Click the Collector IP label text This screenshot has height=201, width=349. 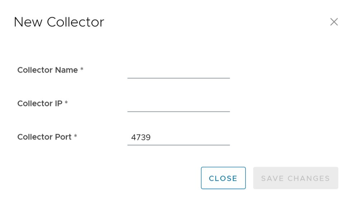(39, 104)
